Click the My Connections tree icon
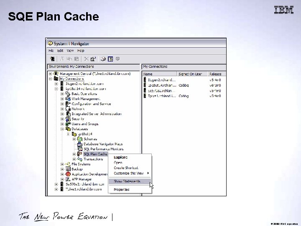This screenshot has width=301, height=226. click(56, 79)
